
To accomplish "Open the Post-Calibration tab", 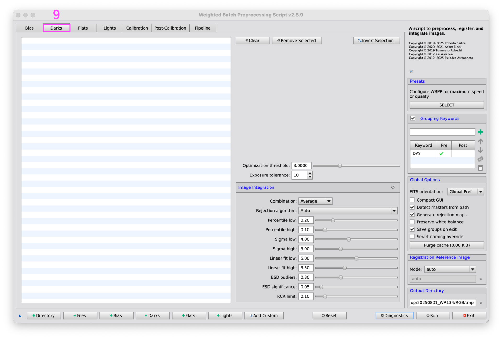I will point(170,28).
